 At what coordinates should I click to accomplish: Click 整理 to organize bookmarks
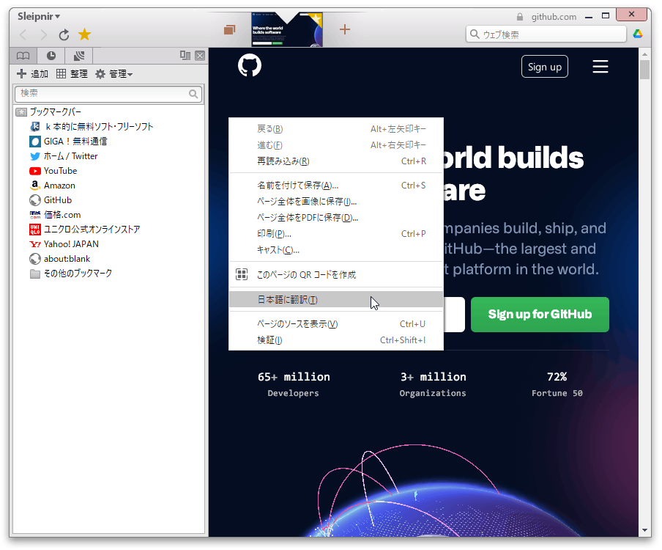click(72, 74)
